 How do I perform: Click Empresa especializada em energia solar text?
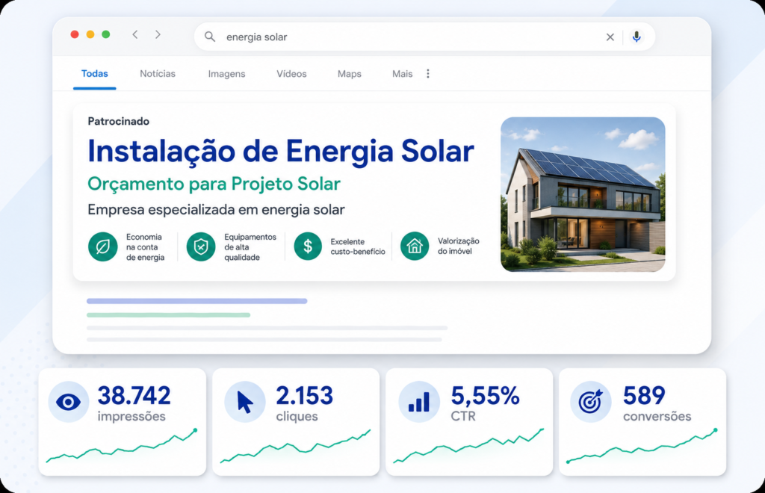(x=216, y=210)
